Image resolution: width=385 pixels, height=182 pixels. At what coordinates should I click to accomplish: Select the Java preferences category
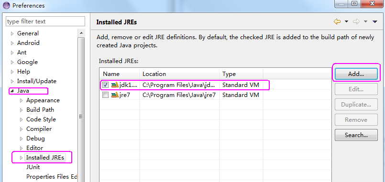pyautogui.click(x=23, y=91)
